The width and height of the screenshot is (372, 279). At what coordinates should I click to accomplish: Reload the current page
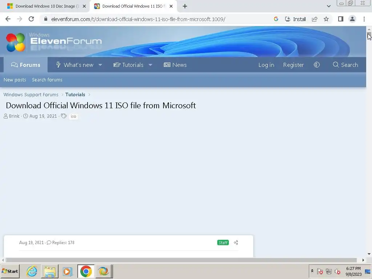pos(31,19)
